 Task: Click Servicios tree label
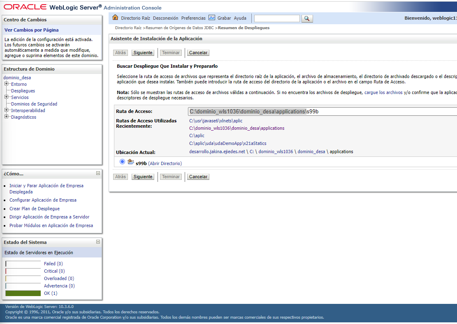click(x=20, y=97)
